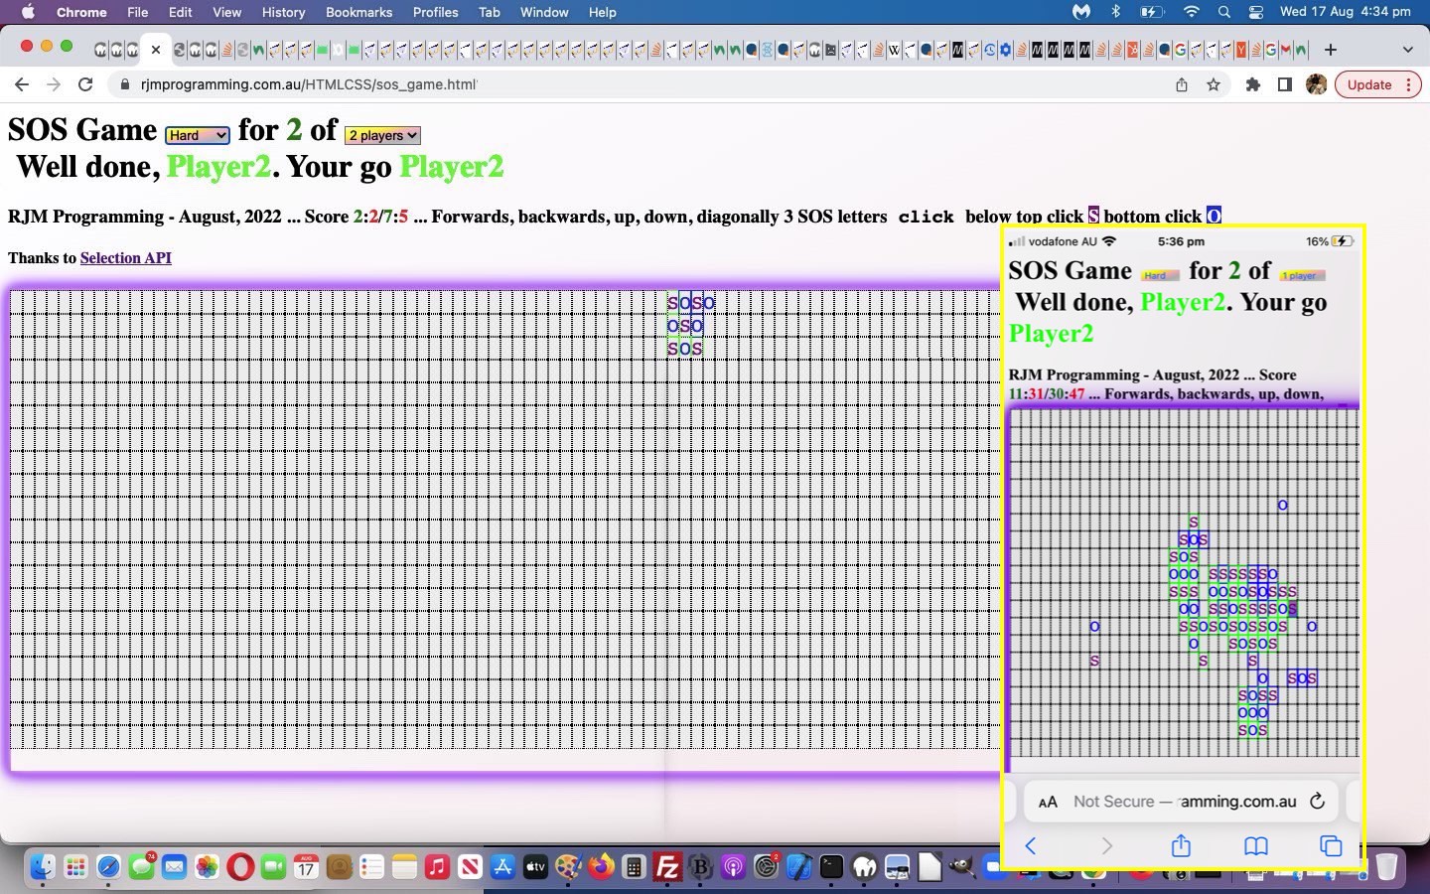Open the Bookmarks menu
1430x894 pixels.
358,12
